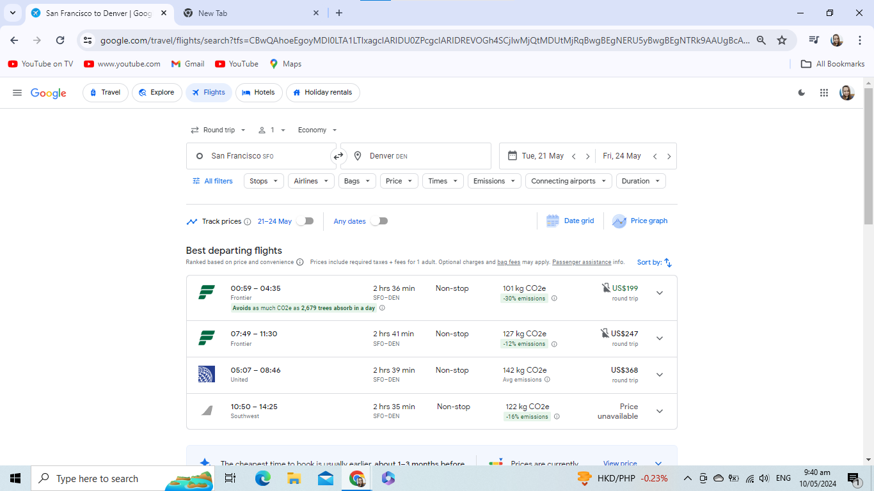Open the Price graph

[640, 221]
